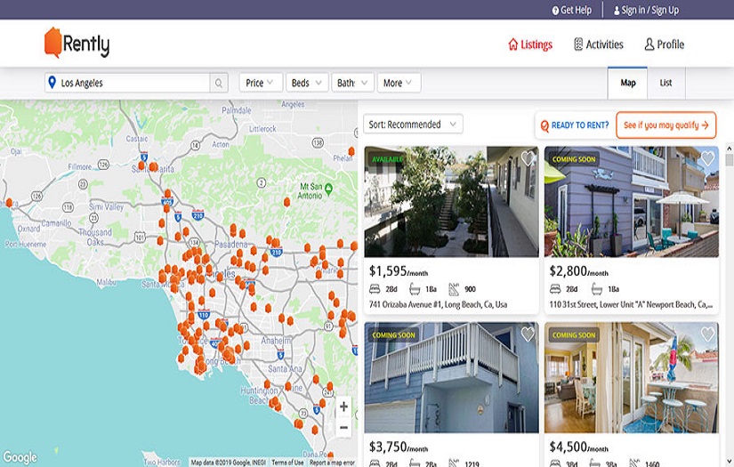The height and width of the screenshot is (467, 734).
Task: Click the bathtub icon on $2,800 listing
Action: (597, 289)
